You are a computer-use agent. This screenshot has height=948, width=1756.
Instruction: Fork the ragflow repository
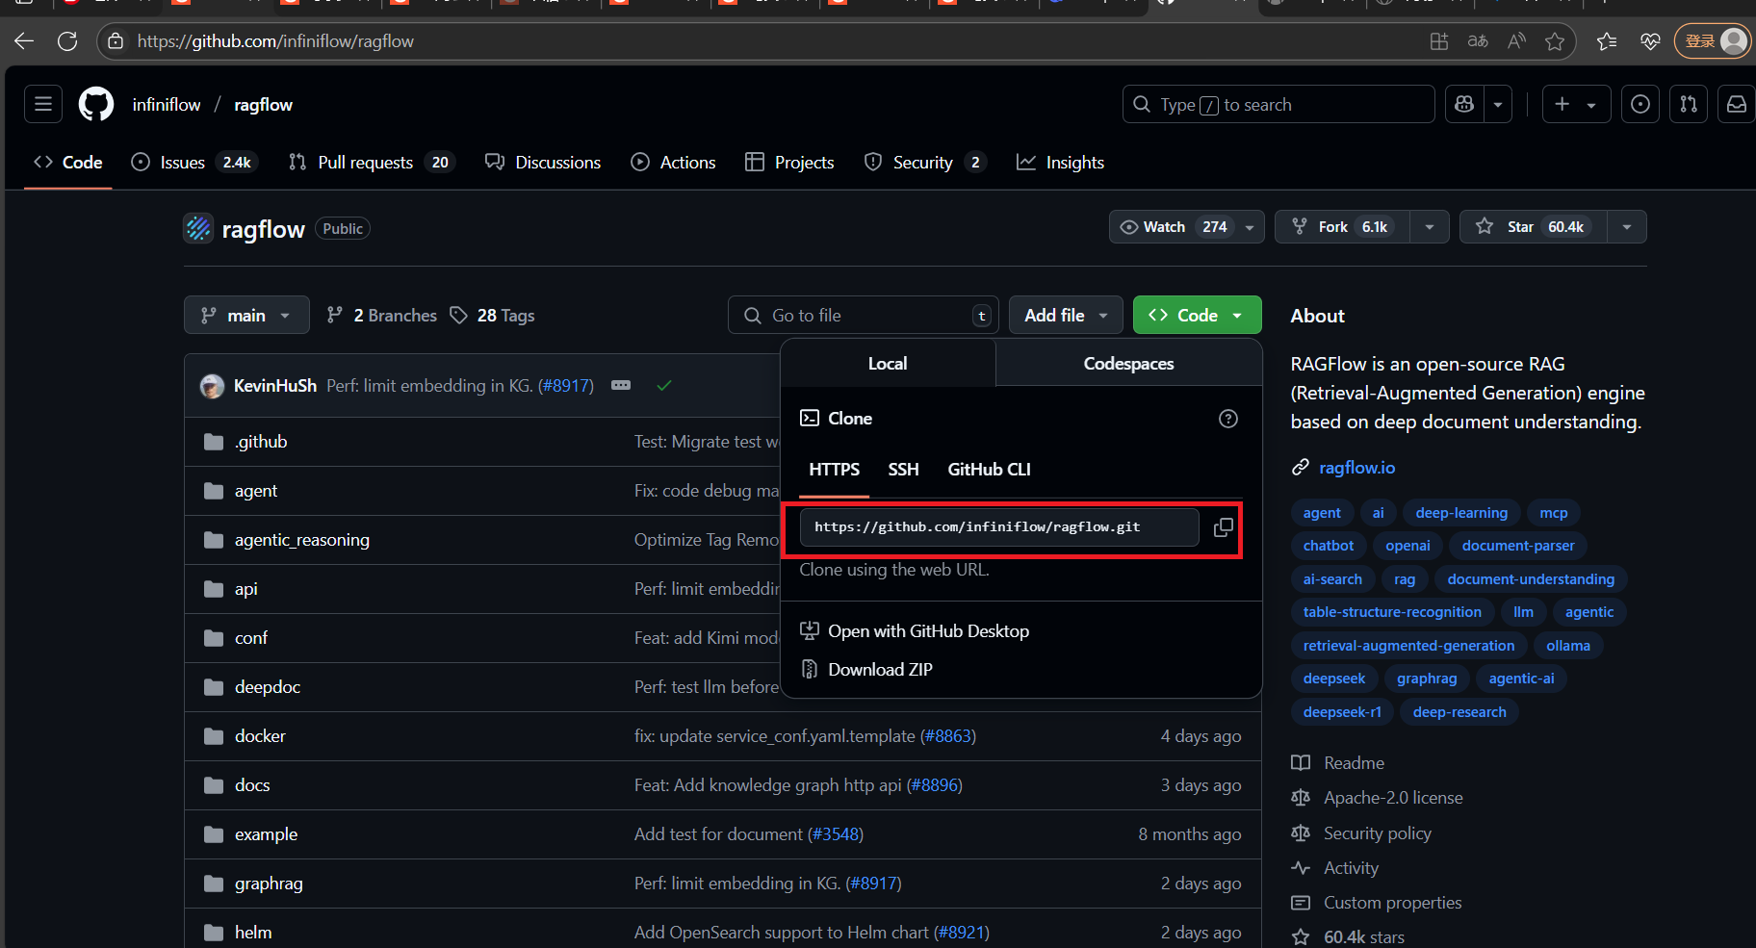coord(1343,227)
